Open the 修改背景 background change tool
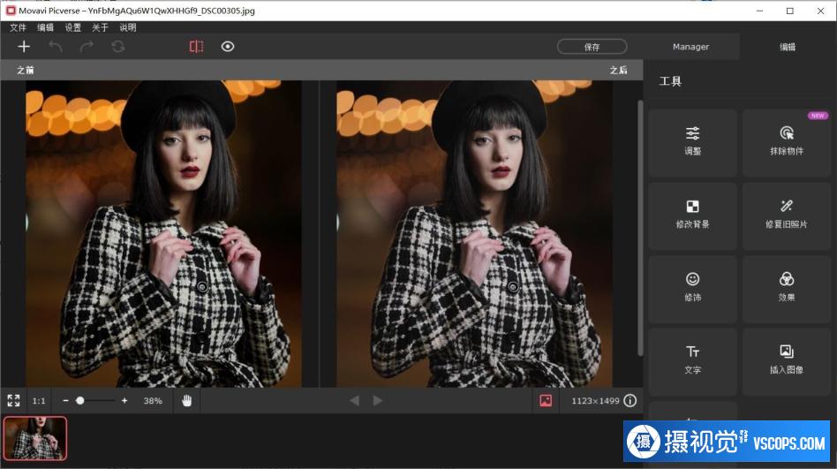The height and width of the screenshot is (469, 837). point(692,216)
